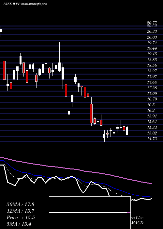
Task: Click the 16.5 price axis label
Action: tap(150, 105)
